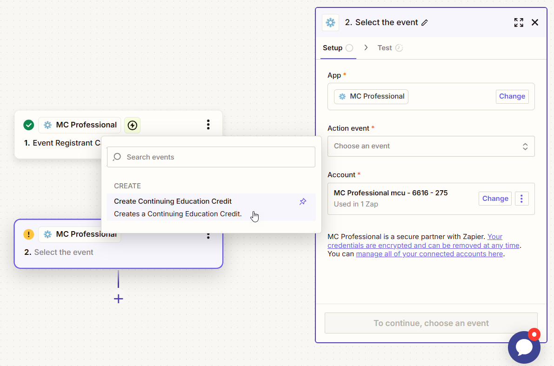The width and height of the screenshot is (554, 366).
Task: Click the chevron between Setup and Test
Action: coord(366,47)
